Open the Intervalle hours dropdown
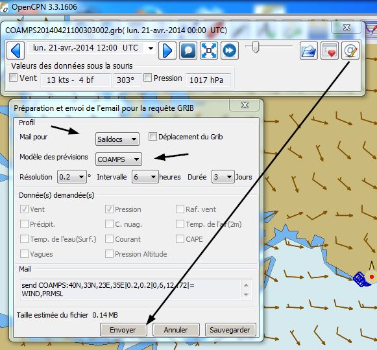This screenshot has height=350, width=377. click(145, 177)
